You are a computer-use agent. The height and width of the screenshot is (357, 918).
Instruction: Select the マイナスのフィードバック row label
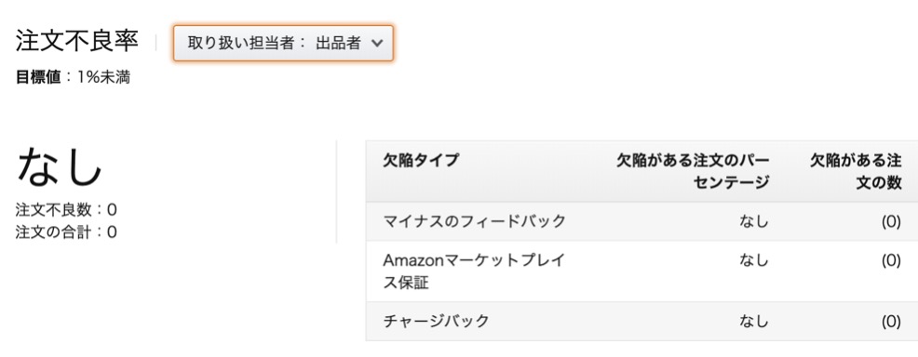(474, 221)
